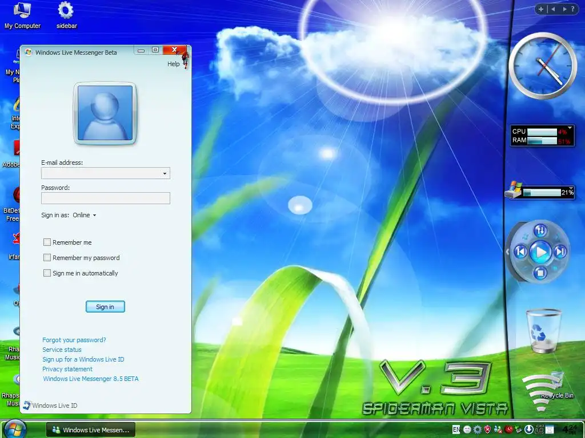Open the large Recycle Bin gadget

click(544, 331)
